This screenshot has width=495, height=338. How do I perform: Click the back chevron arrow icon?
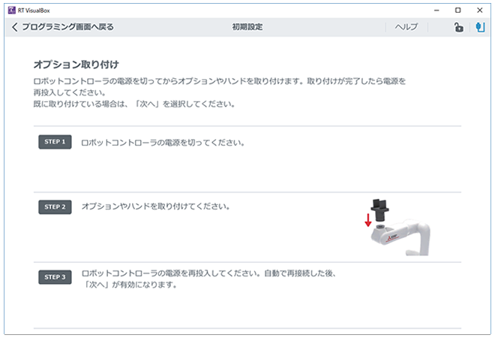[15, 27]
